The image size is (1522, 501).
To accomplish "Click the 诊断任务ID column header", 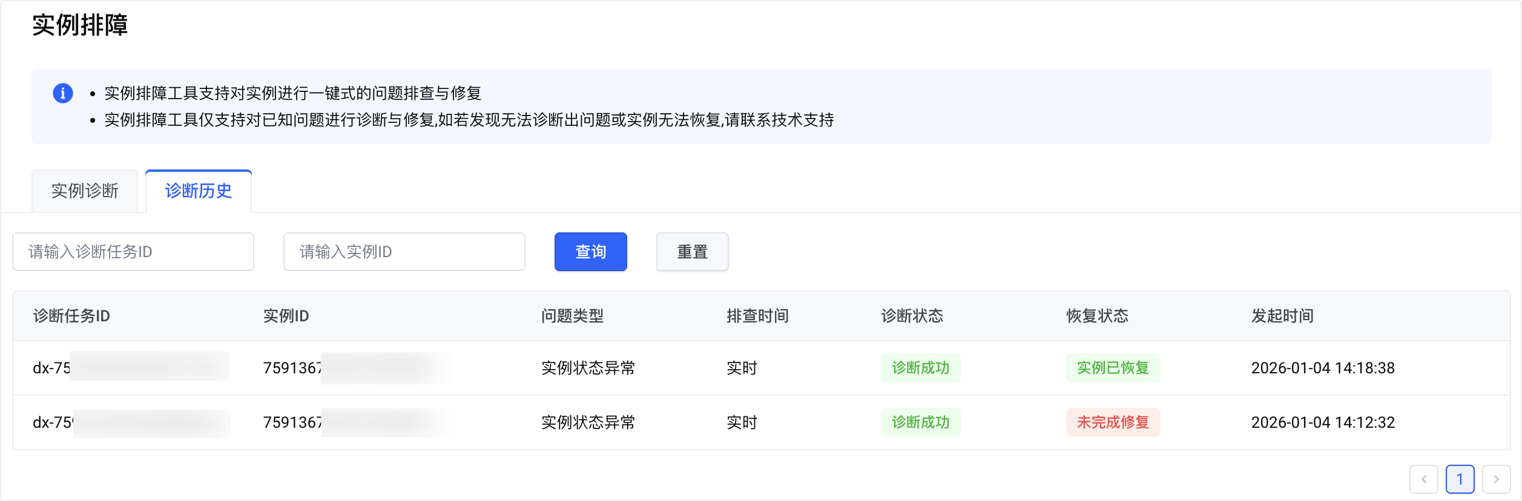I will [x=71, y=316].
